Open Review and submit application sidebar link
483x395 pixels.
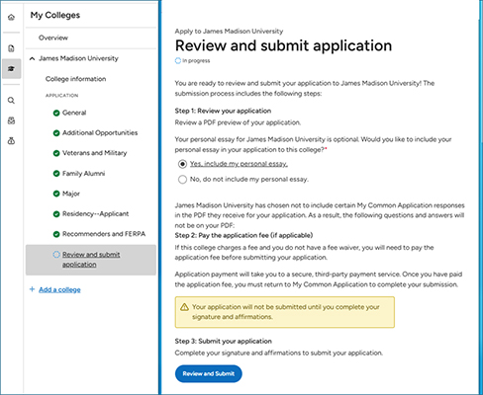coord(91,260)
